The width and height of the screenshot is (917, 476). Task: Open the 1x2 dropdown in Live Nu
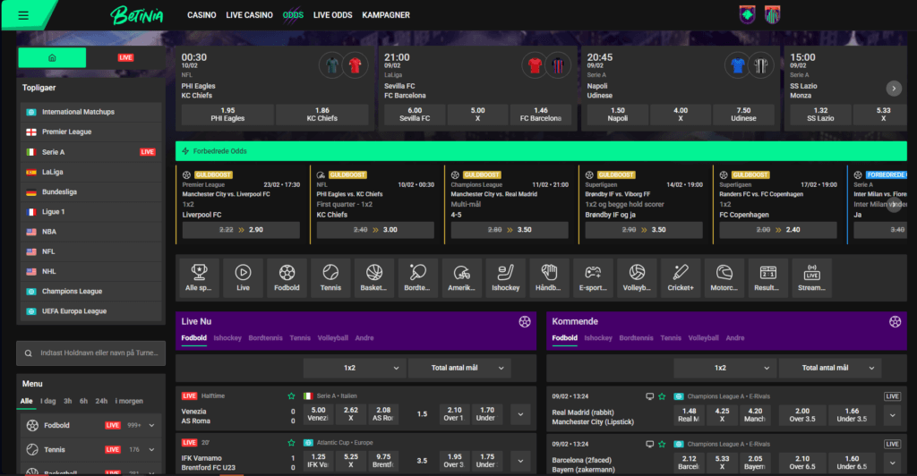click(x=353, y=368)
